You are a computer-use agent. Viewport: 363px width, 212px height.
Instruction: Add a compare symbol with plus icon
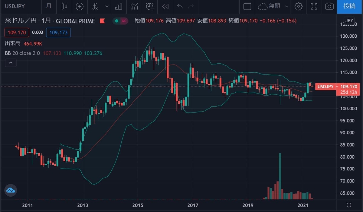[80, 6]
